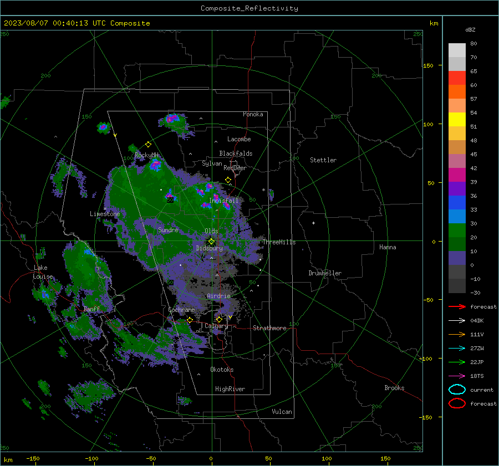Click the 20 dBZ green swatch
The height and width of the screenshot is (466, 499).
tap(457, 231)
